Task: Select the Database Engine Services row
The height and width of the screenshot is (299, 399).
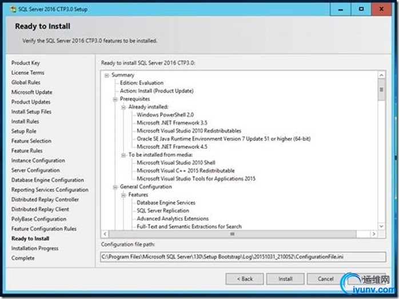Action: 166,203
